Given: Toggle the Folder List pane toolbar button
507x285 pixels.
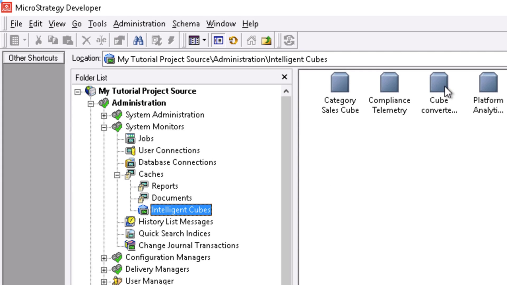Looking at the screenshot, I should point(218,40).
